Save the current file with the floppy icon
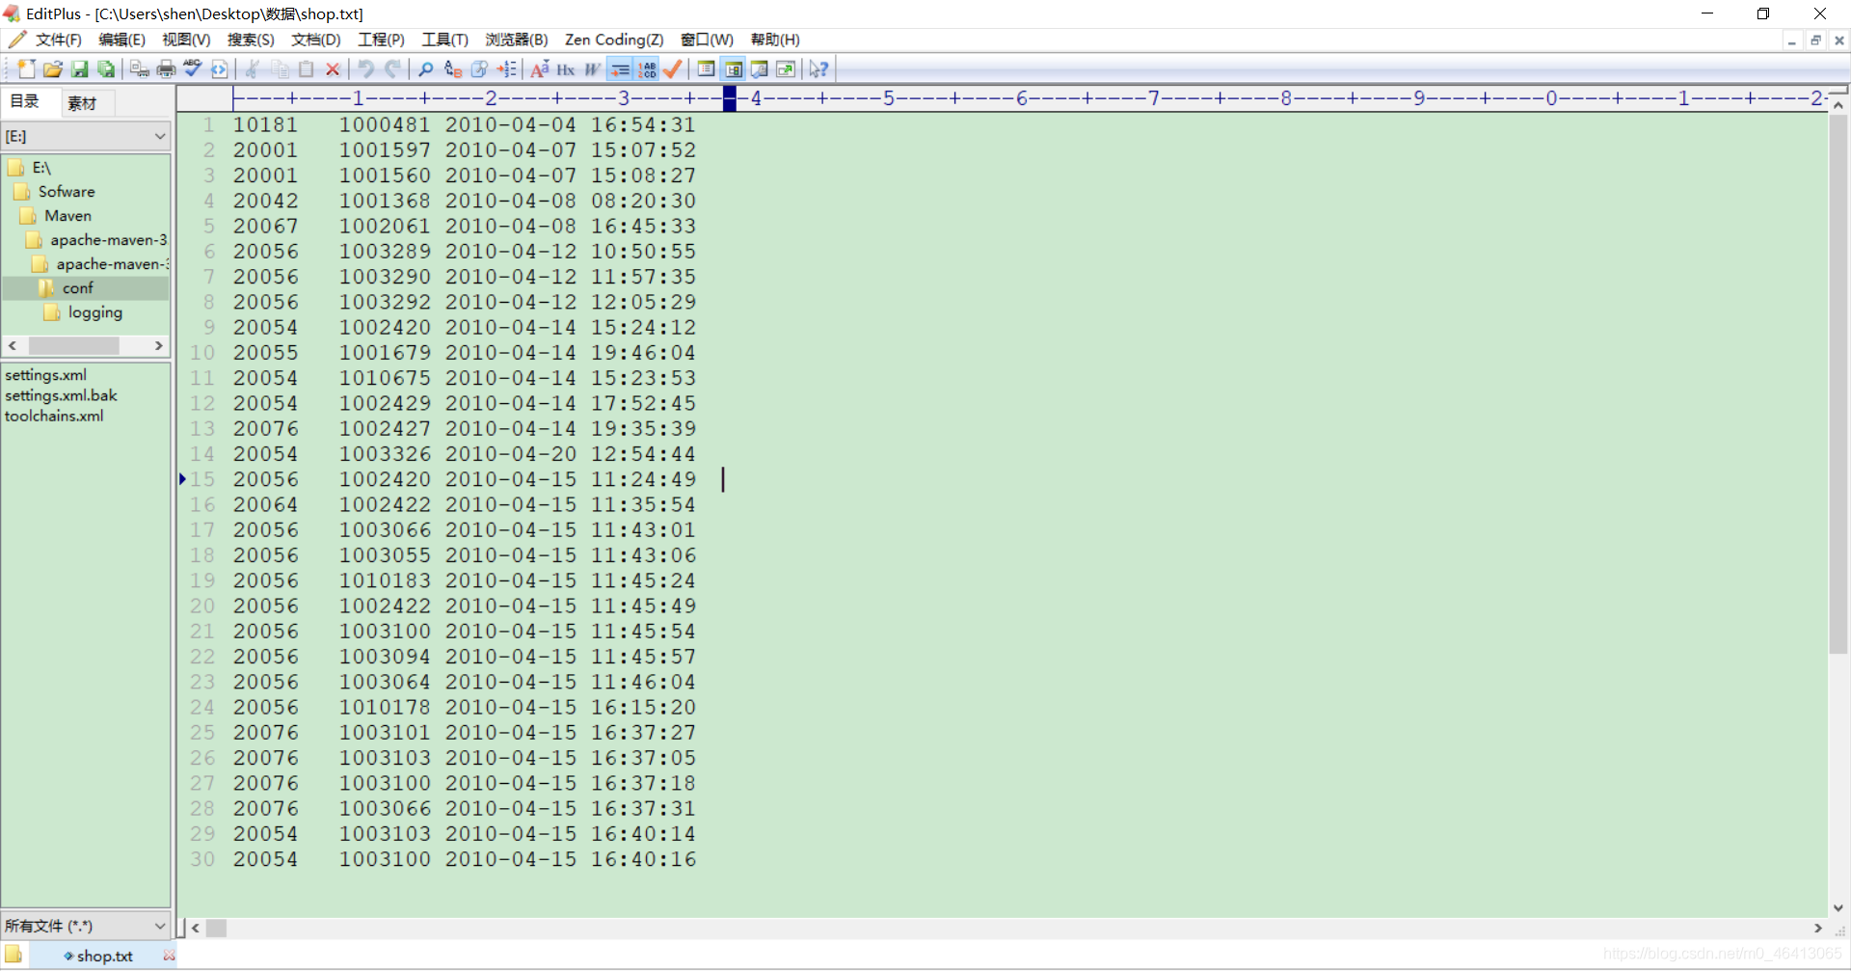1851x971 pixels. tap(79, 69)
